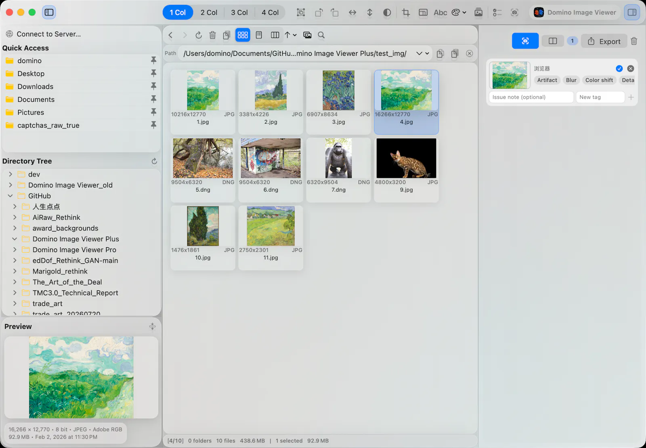Clear the path field
Screen dimensions: 646x448
click(469, 53)
